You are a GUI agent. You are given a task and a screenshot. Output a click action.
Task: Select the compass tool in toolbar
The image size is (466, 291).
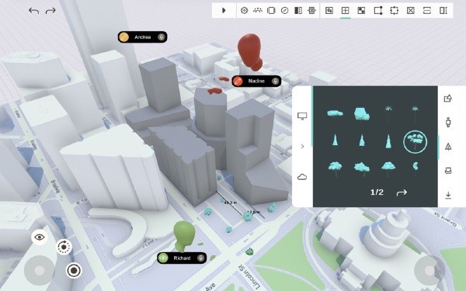click(x=284, y=11)
